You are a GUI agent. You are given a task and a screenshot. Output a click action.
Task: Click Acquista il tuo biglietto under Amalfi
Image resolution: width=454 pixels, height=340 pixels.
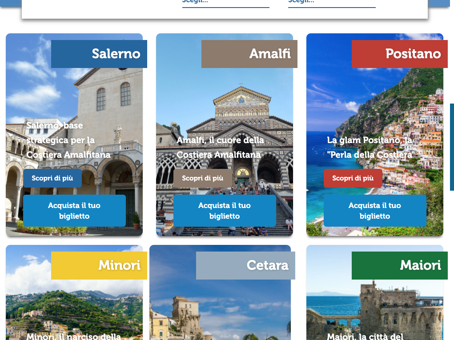(x=225, y=210)
